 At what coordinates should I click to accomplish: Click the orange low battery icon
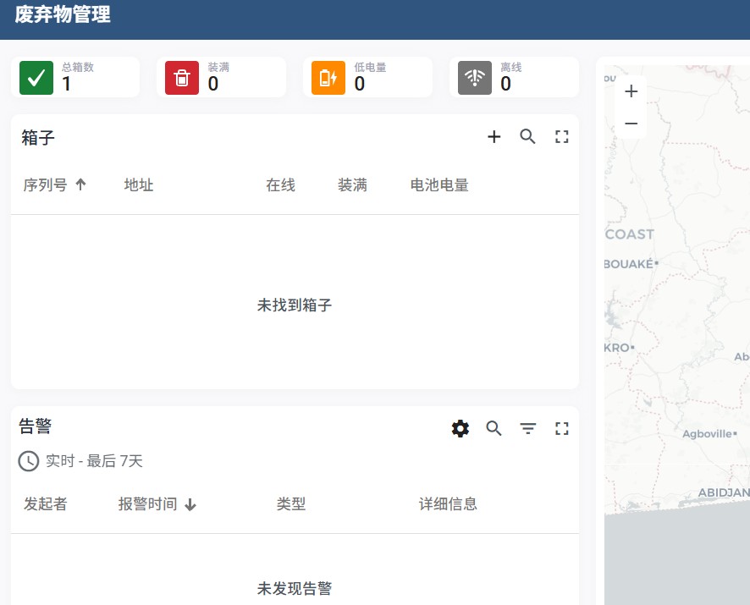[328, 78]
